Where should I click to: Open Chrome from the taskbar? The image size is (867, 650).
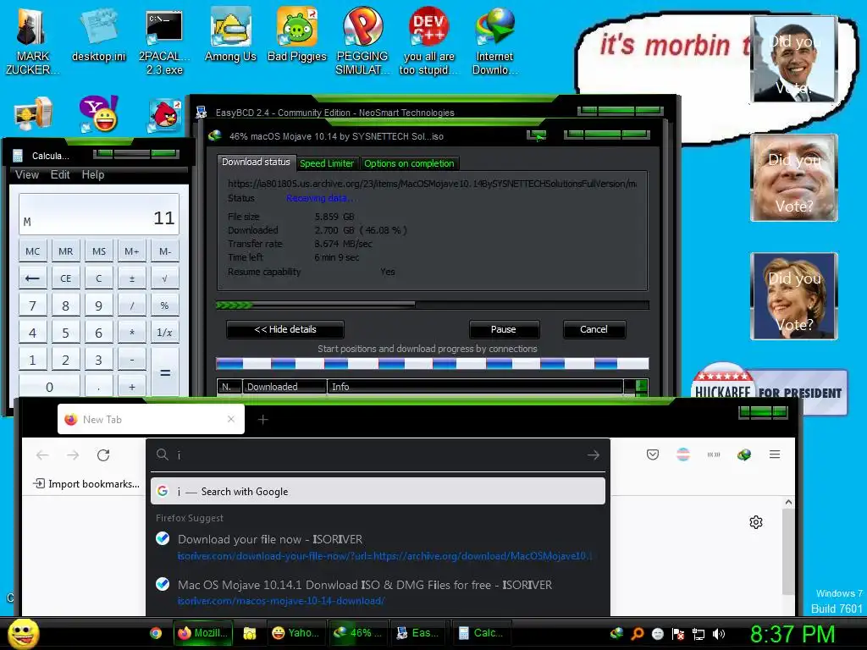[x=156, y=633]
